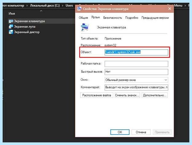The height and width of the screenshot is (145, 192).
Task: Click the Расположение файла button
Action: click(x=97, y=95)
